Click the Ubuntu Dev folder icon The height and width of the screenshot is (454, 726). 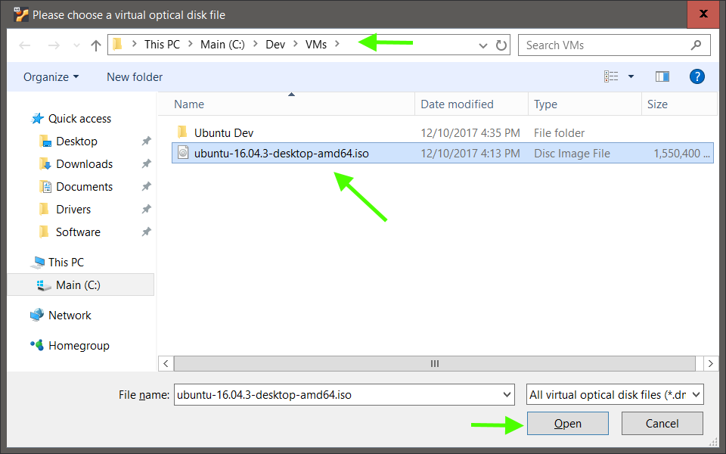click(x=182, y=132)
